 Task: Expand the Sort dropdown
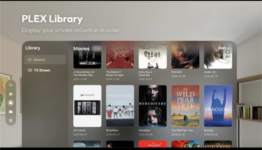[x=224, y=48]
